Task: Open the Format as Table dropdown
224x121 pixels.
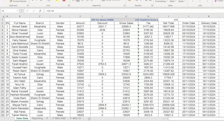Action: [173, 1]
